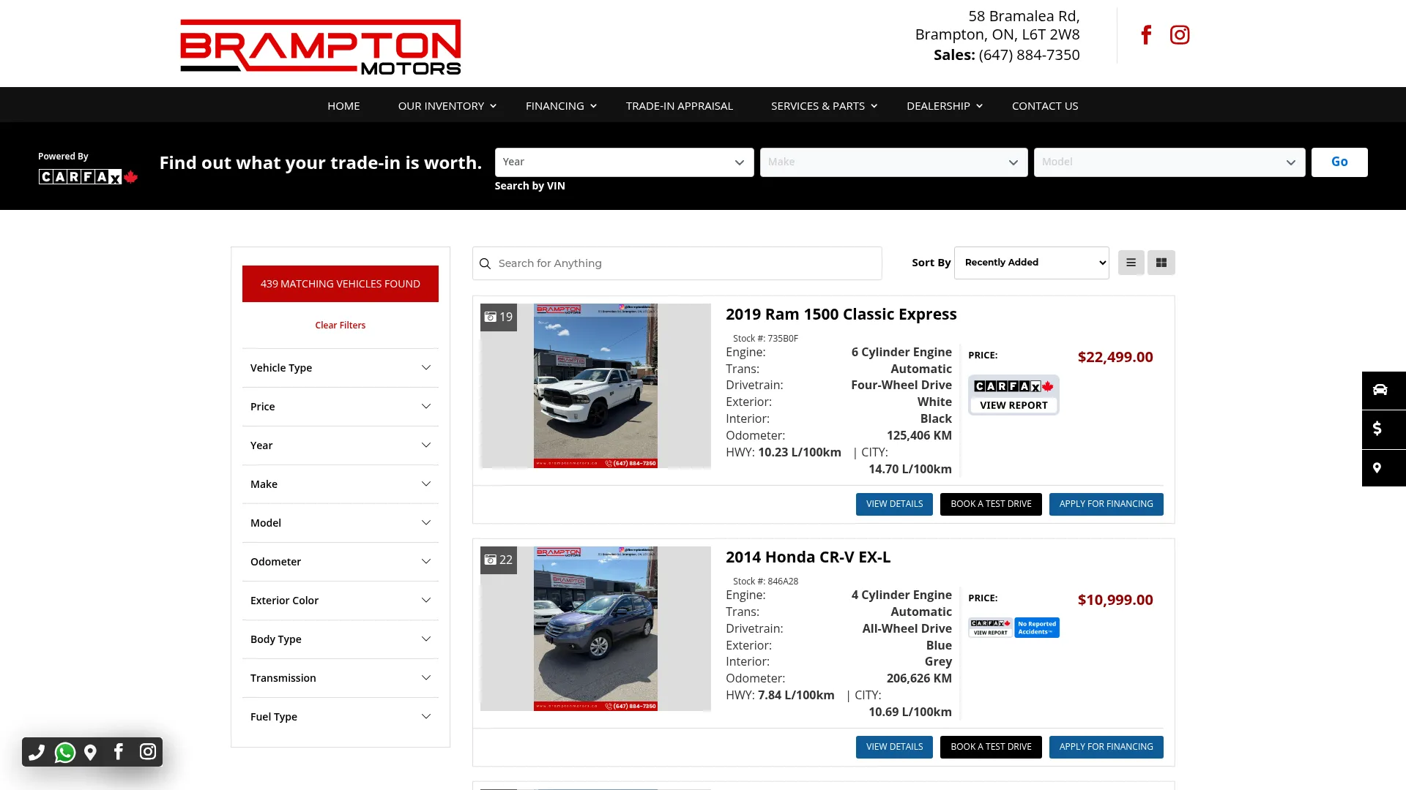
Task: Click the map pin in floating bar
Action: [x=90, y=753]
